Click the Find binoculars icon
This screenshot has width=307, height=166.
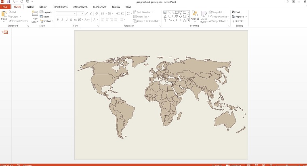tap(233, 12)
